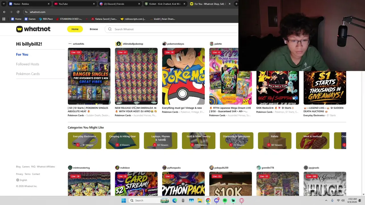Open the Banger Singles live stream thumbnail
Image resolution: width=365 pixels, height=205 pixels.
click(89, 76)
